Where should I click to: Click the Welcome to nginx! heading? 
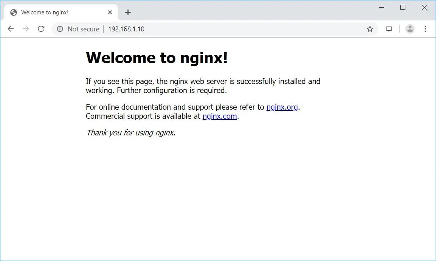tap(157, 58)
